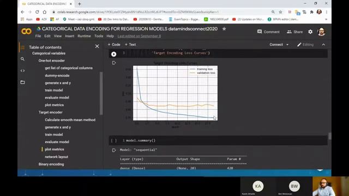This screenshot has height=196, width=349.
Task: Open browser zoom magnifier icon in address bar
Action: tap(273, 12)
